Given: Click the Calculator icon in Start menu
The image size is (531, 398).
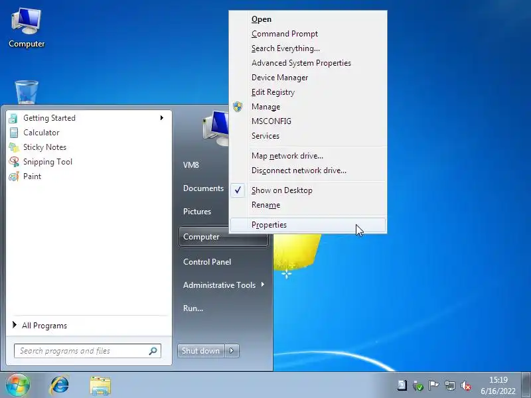Looking at the screenshot, I should pyautogui.click(x=13, y=133).
